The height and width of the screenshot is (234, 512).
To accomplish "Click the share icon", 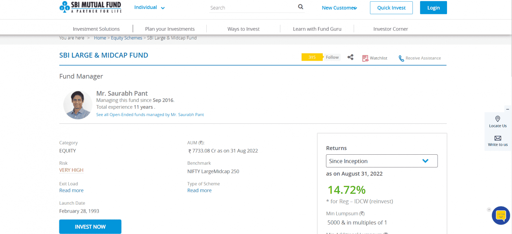I will point(350,57).
